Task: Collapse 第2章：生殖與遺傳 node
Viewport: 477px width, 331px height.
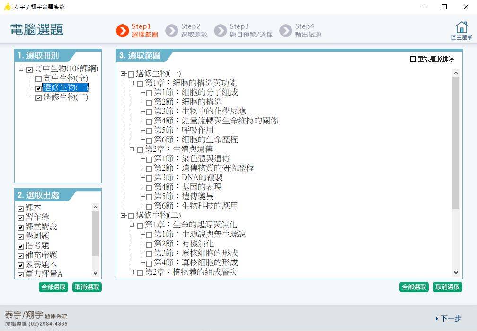Action: [132, 149]
